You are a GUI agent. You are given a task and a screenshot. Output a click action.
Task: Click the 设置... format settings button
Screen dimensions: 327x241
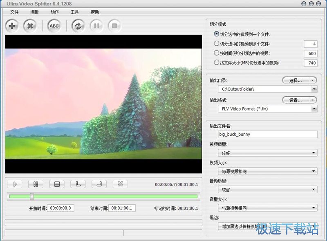[x=296, y=100]
